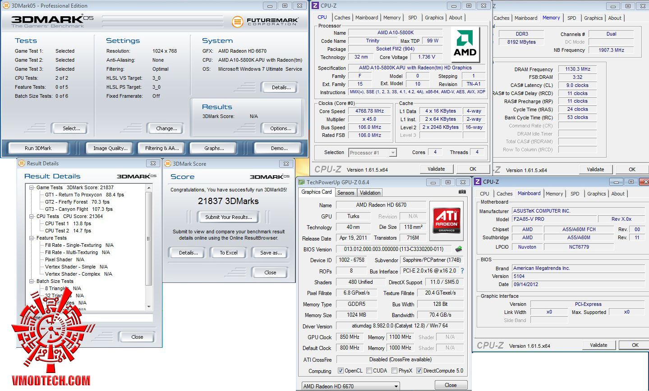
Task: Toggle the DirectCompute 5.0 checkbox
Action: coord(419,371)
